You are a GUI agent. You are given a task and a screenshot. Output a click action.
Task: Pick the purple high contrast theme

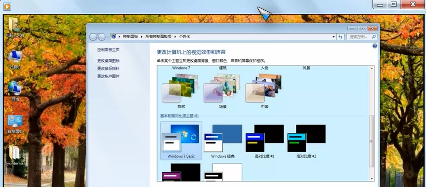[x=181, y=173]
